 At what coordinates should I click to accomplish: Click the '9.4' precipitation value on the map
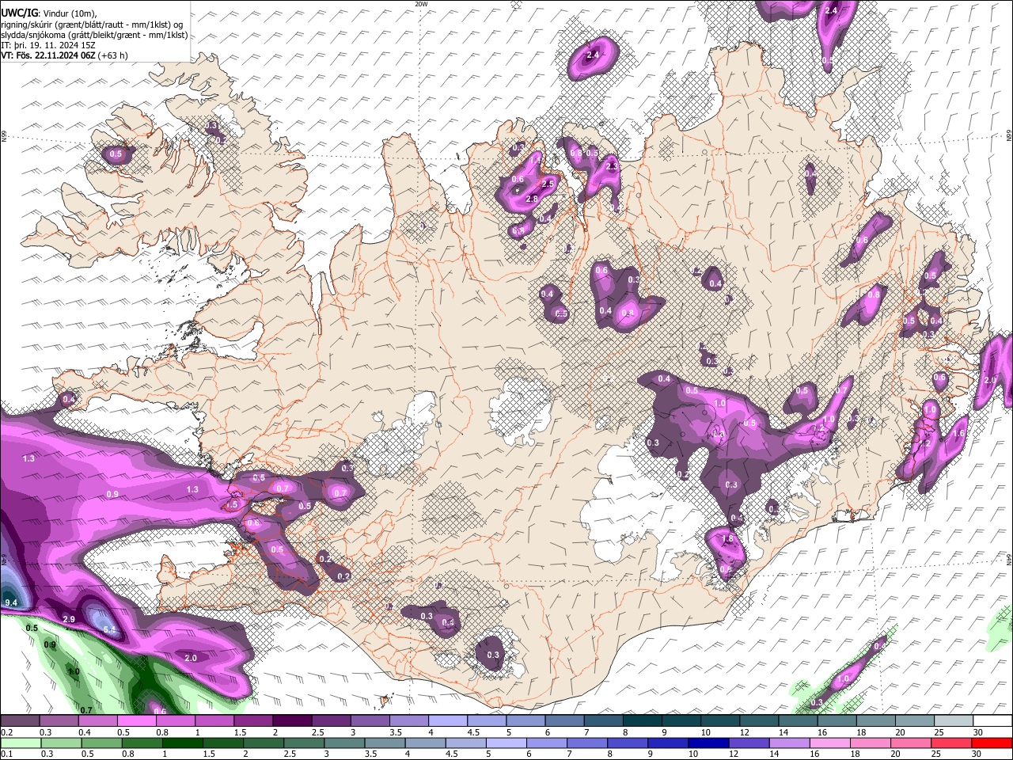(x=11, y=603)
